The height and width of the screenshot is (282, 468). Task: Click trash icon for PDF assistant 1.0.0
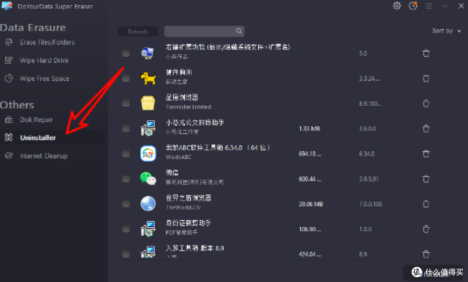(426, 229)
